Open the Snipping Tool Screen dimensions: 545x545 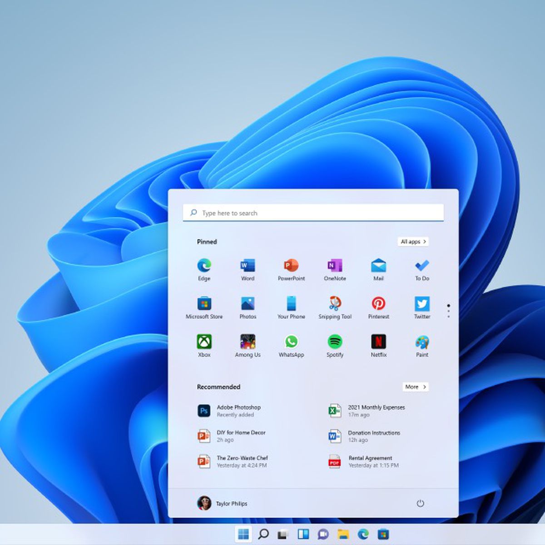[x=335, y=308]
